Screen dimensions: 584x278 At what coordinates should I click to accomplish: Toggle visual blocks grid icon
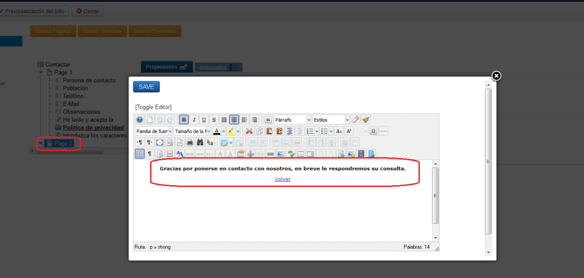coord(140,153)
